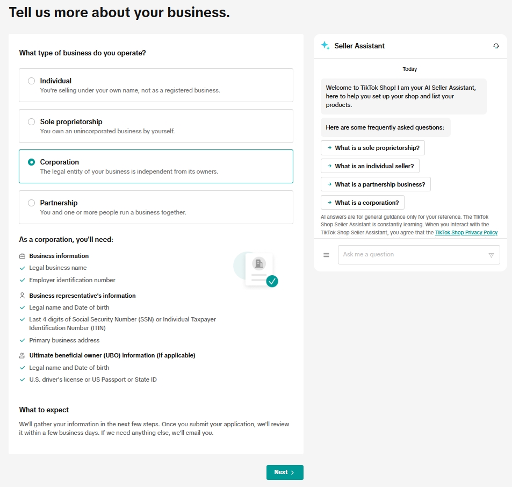Choose the Sole proprietorship radio option
The height and width of the screenshot is (487, 512).
[31, 122]
